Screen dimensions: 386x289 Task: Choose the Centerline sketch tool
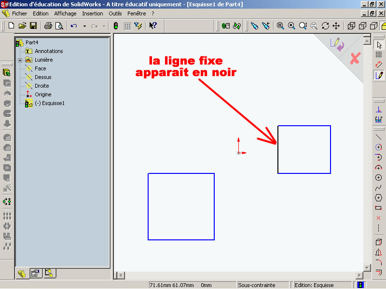(379, 228)
